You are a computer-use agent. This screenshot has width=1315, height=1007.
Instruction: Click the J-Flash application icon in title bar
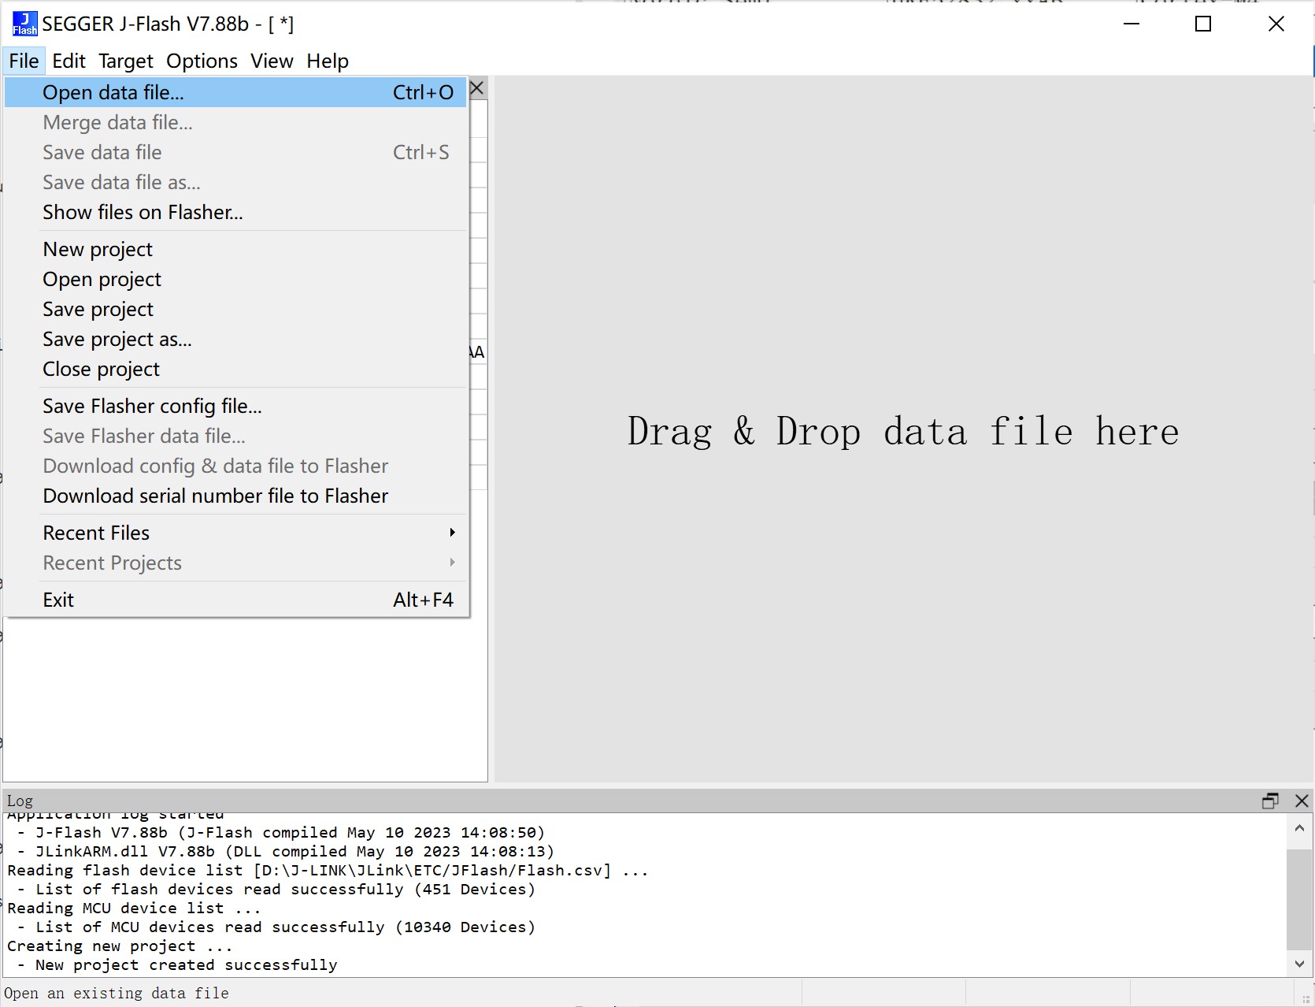tap(24, 24)
